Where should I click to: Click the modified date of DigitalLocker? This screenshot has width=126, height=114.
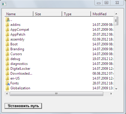tap(103, 69)
